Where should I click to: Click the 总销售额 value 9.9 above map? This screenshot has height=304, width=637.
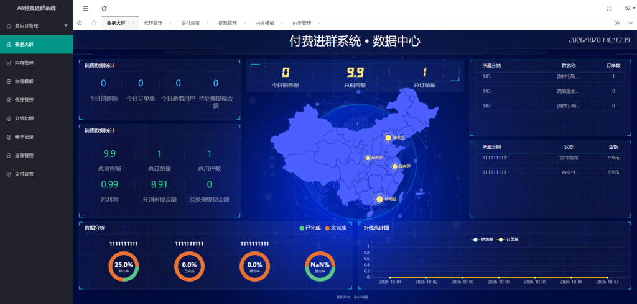(x=355, y=73)
